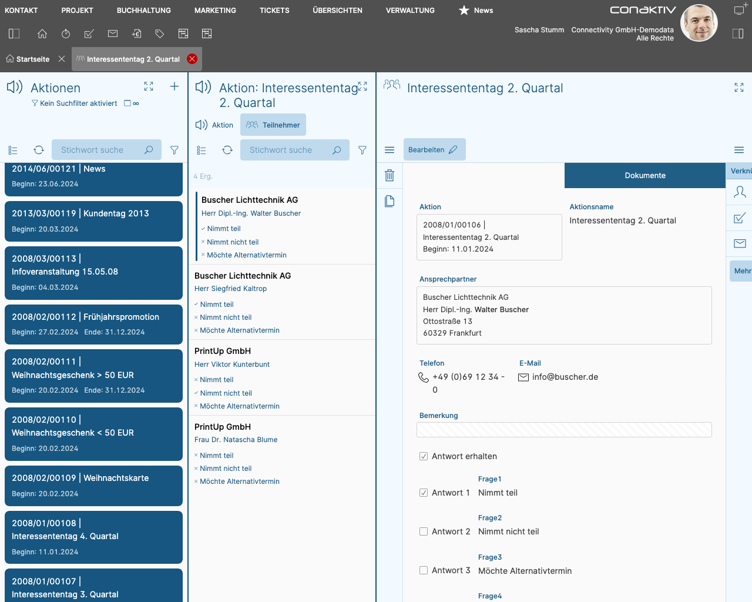This screenshot has width=752, height=602.
Task: Toggle 'Antwort erhalten' checkbox
Action: tap(424, 456)
